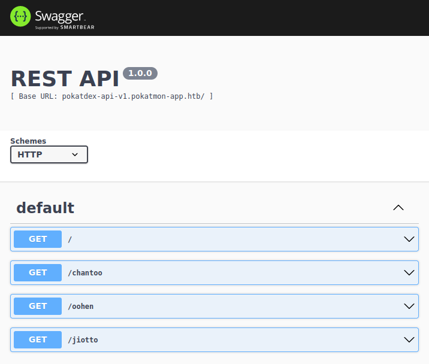The height and width of the screenshot is (364, 429).
Task: Click the Base URL text line
Action: (x=112, y=96)
